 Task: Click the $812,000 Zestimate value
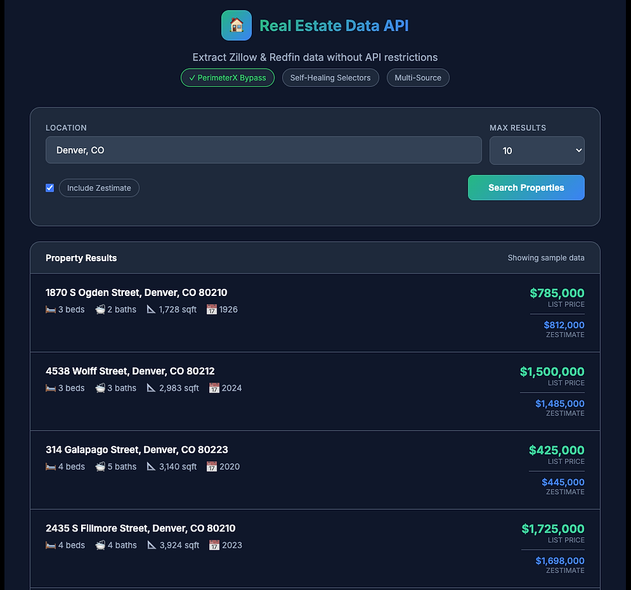[x=564, y=325]
